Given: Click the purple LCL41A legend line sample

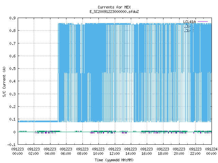Looking at the screenshot, I should (203, 22).
